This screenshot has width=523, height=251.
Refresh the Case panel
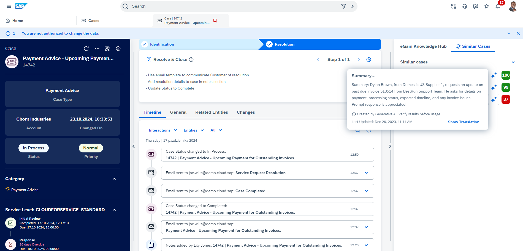86,49
